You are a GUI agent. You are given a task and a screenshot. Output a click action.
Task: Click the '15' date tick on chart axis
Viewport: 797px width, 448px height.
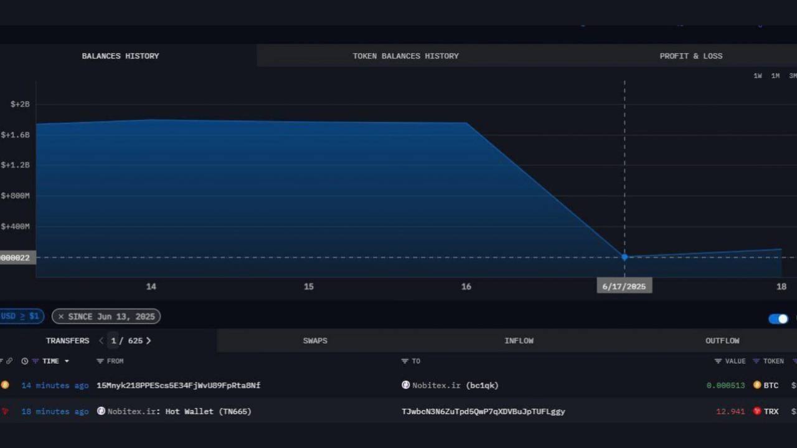[x=309, y=287]
